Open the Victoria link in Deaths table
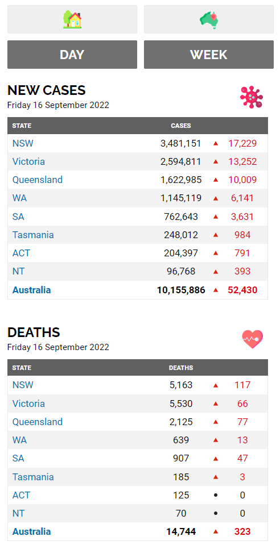 point(28,404)
